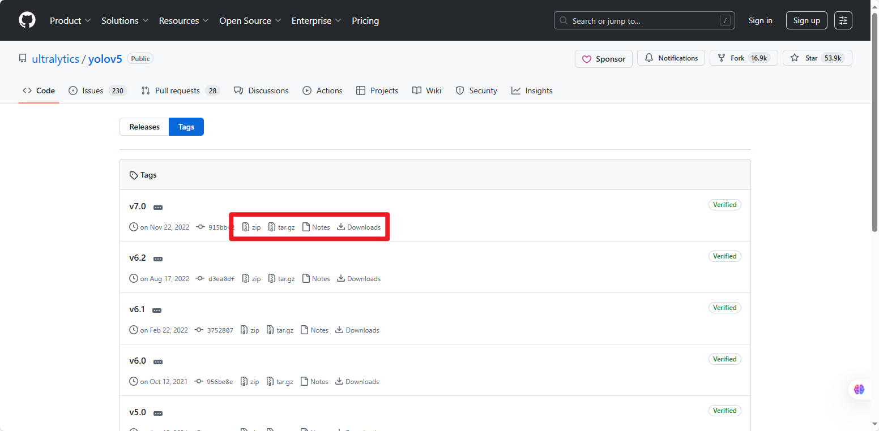
Task: Click the Sponsor button
Action: coord(604,59)
